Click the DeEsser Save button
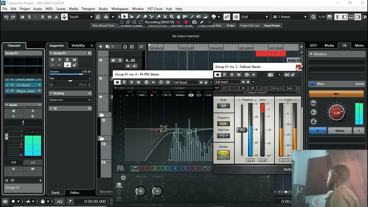The image size is (368, 207). (x=290, y=88)
